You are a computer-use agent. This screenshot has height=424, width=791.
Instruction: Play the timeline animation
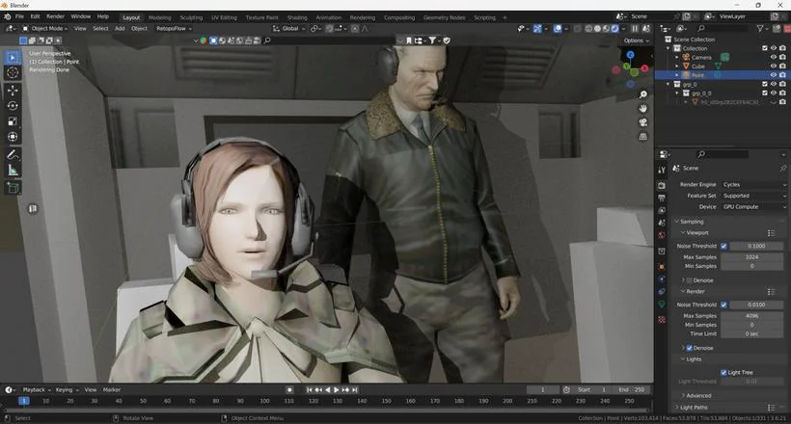click(x=337, y=389)
